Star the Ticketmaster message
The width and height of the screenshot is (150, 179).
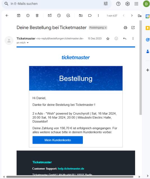108,39
